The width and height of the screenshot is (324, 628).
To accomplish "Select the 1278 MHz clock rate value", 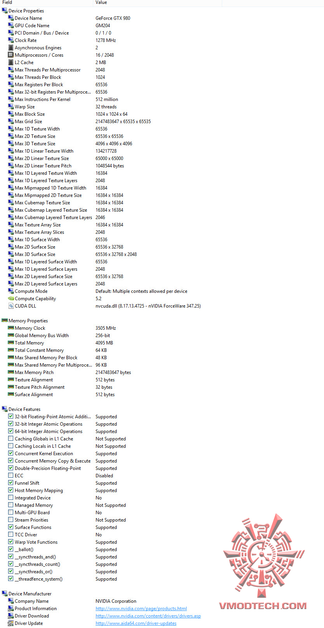I will 106,40.
